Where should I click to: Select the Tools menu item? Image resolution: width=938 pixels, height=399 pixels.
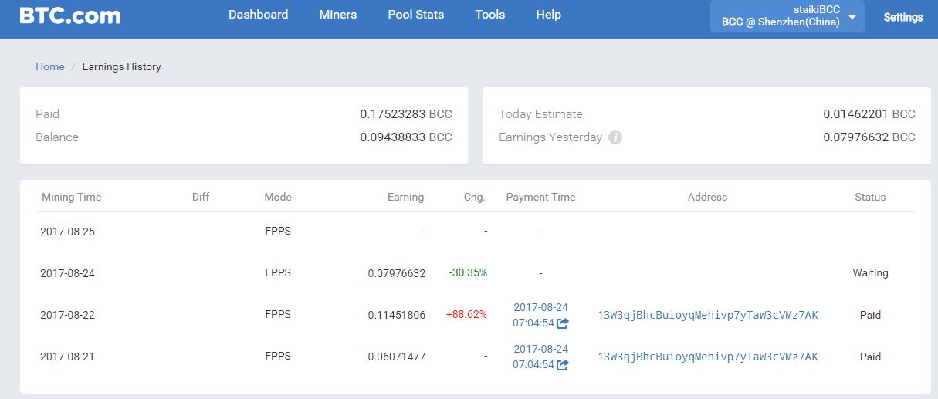click(489, 15)
